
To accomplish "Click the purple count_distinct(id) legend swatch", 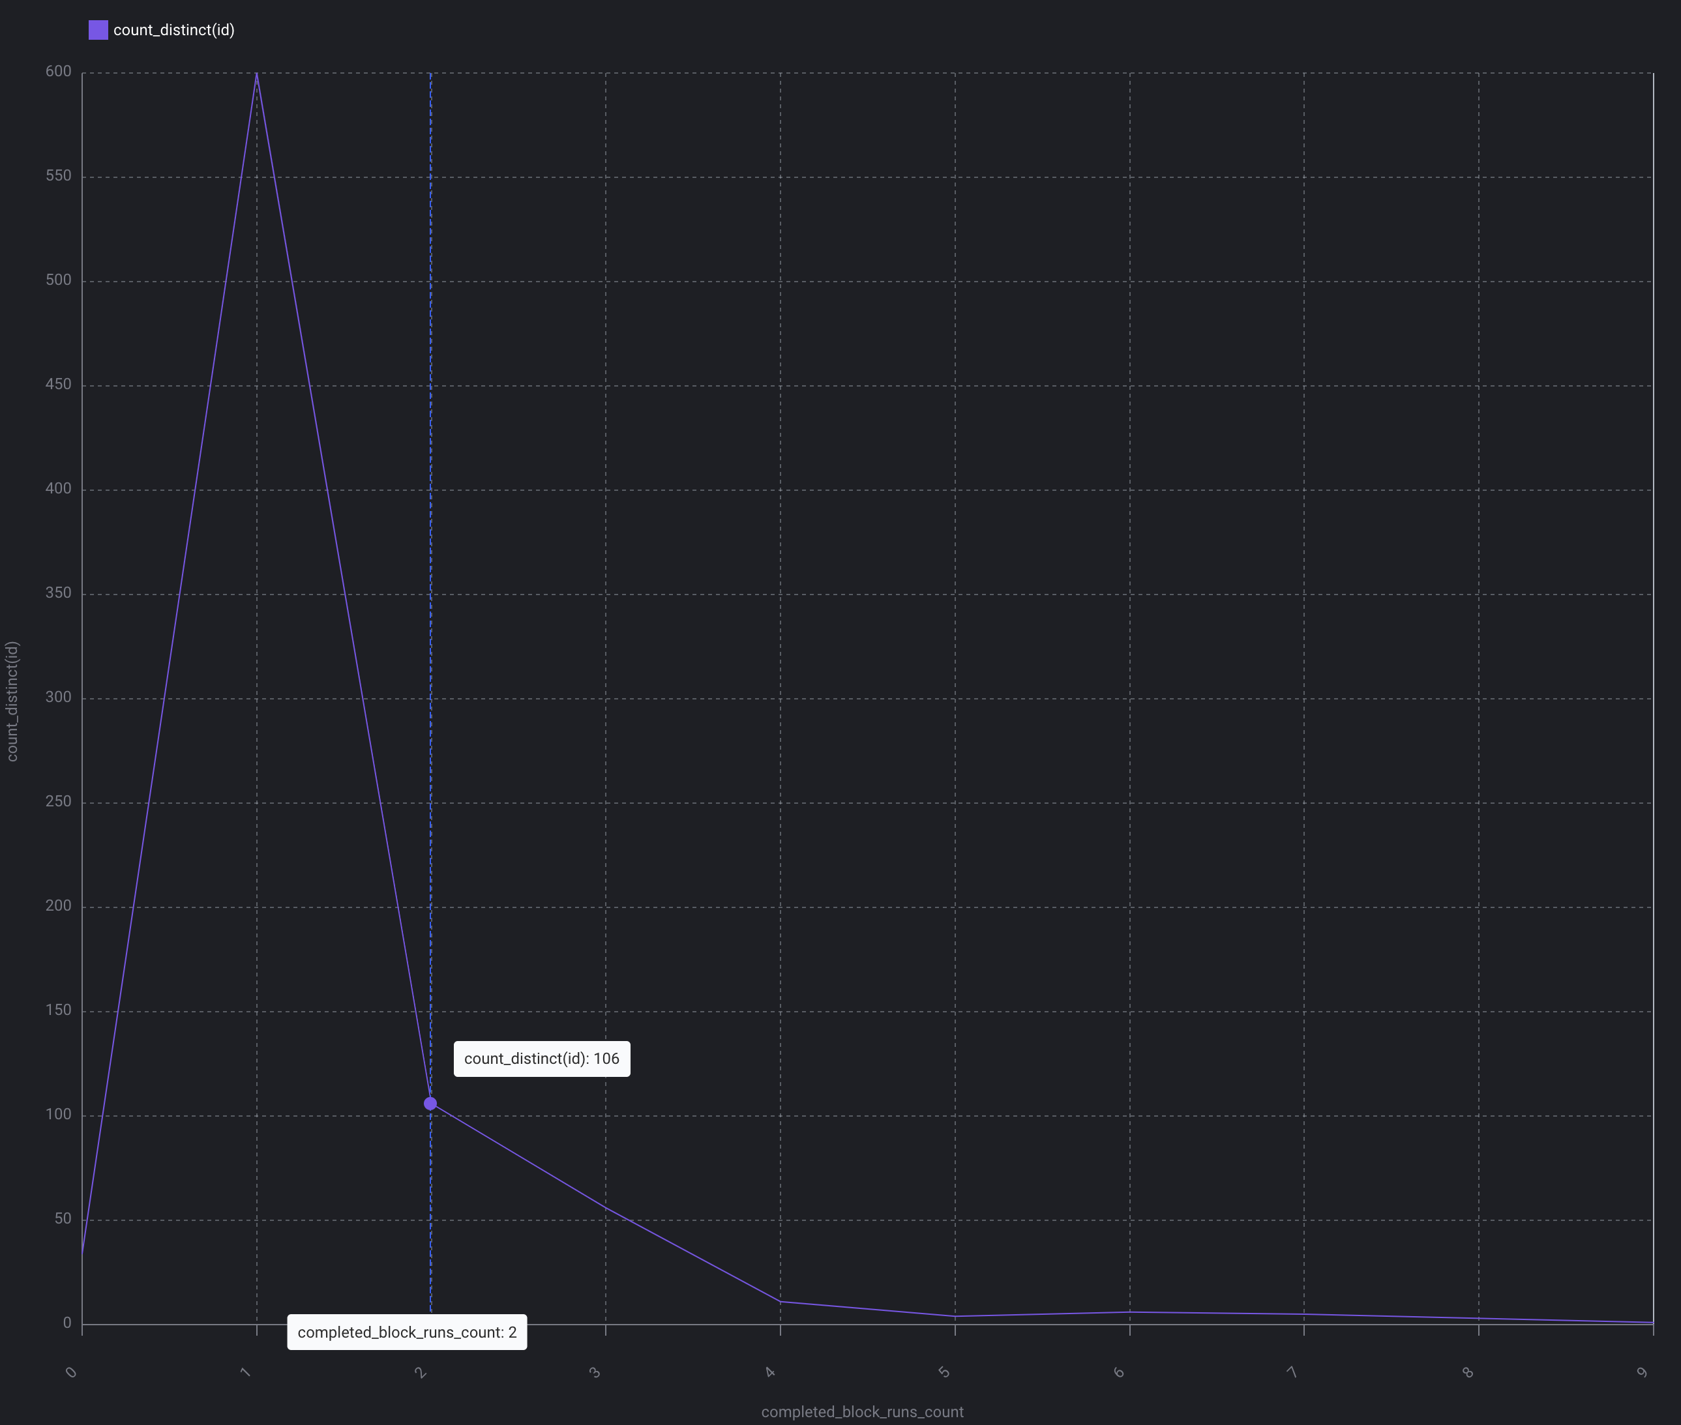I will coord(98,30).
